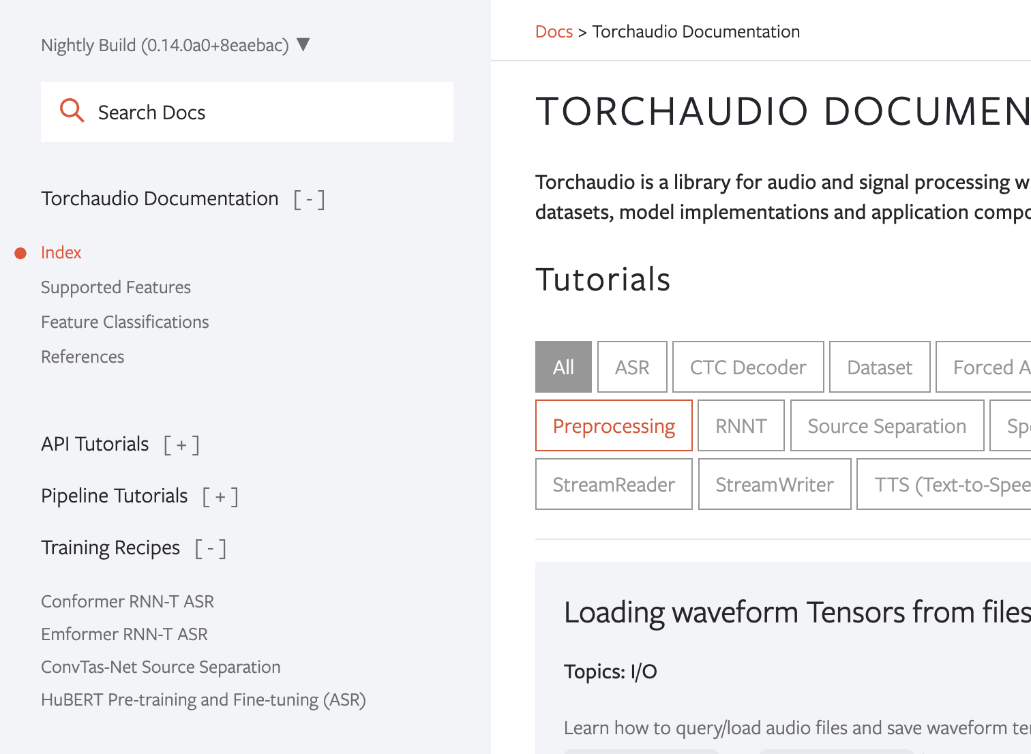Open Emformer RNN-T ASR recipe
The image size is (1031, 754).
tap(124, 634)
